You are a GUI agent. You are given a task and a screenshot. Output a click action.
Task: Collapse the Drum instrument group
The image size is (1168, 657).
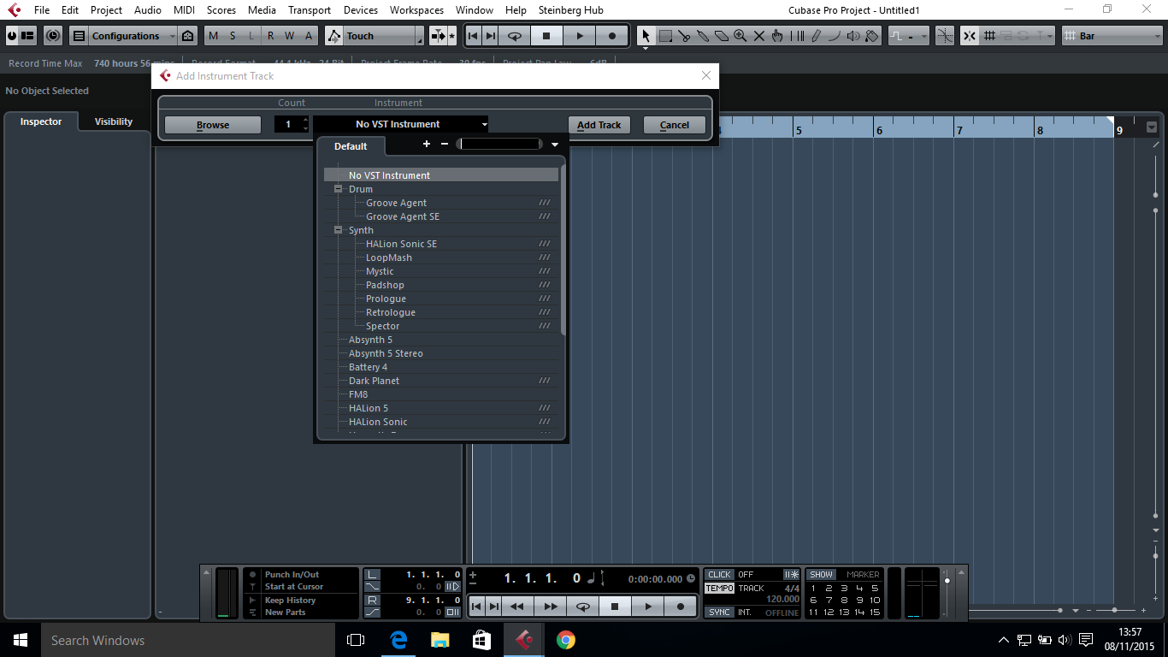pos(339,189)
